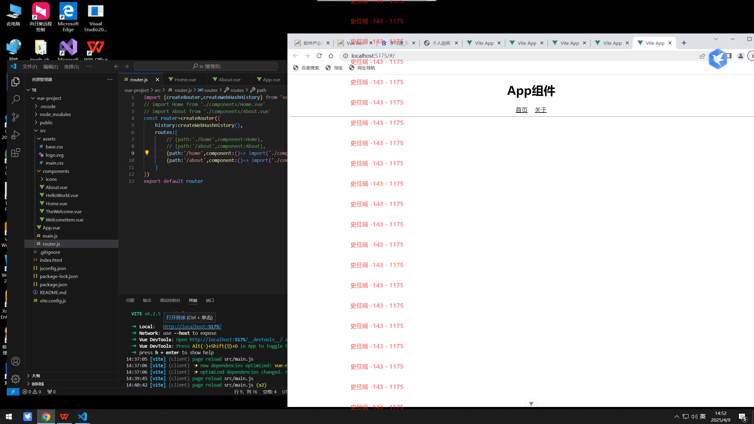Open the Run and Debug view

click(15, 135)
